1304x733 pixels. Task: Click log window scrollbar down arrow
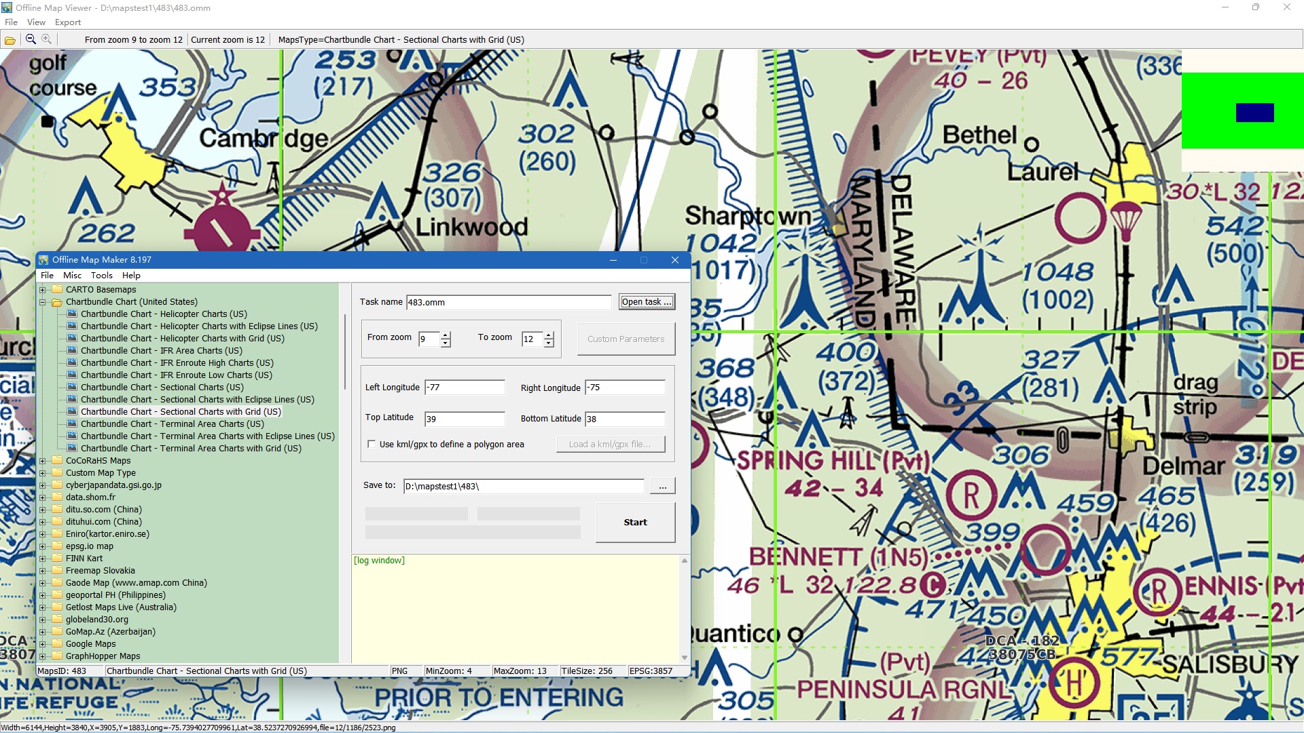point(685,658)
